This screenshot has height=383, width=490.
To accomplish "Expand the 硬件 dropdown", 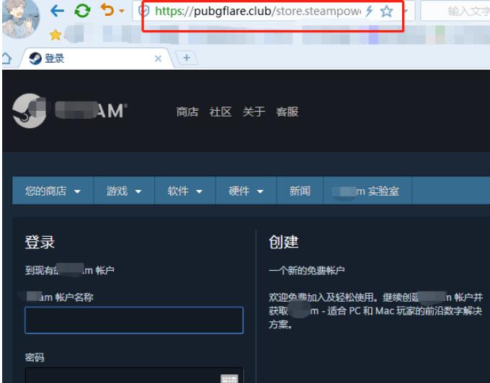I will [246, 191].
